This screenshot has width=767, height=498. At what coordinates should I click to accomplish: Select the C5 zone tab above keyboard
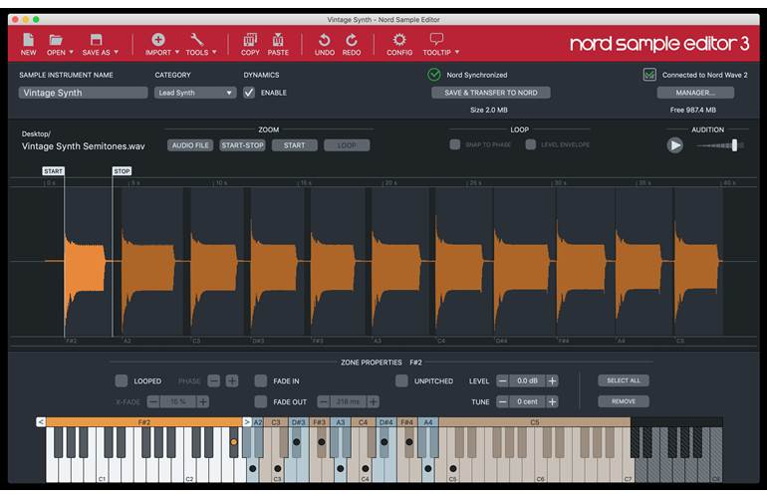tap(534, 421)
